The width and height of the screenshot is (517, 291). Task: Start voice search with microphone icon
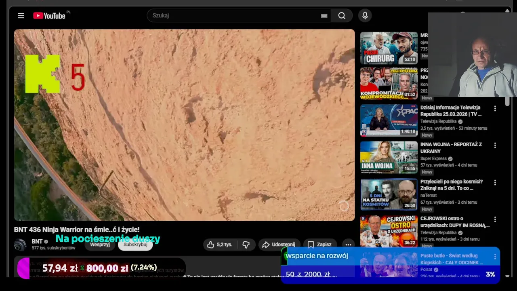[365, 15]
